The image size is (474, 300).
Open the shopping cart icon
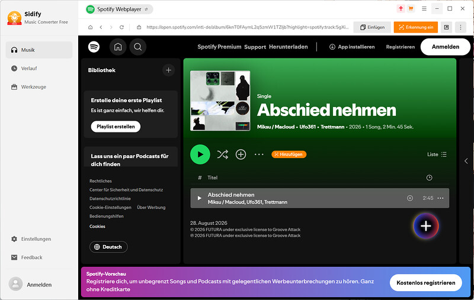(x=411, y=9)
